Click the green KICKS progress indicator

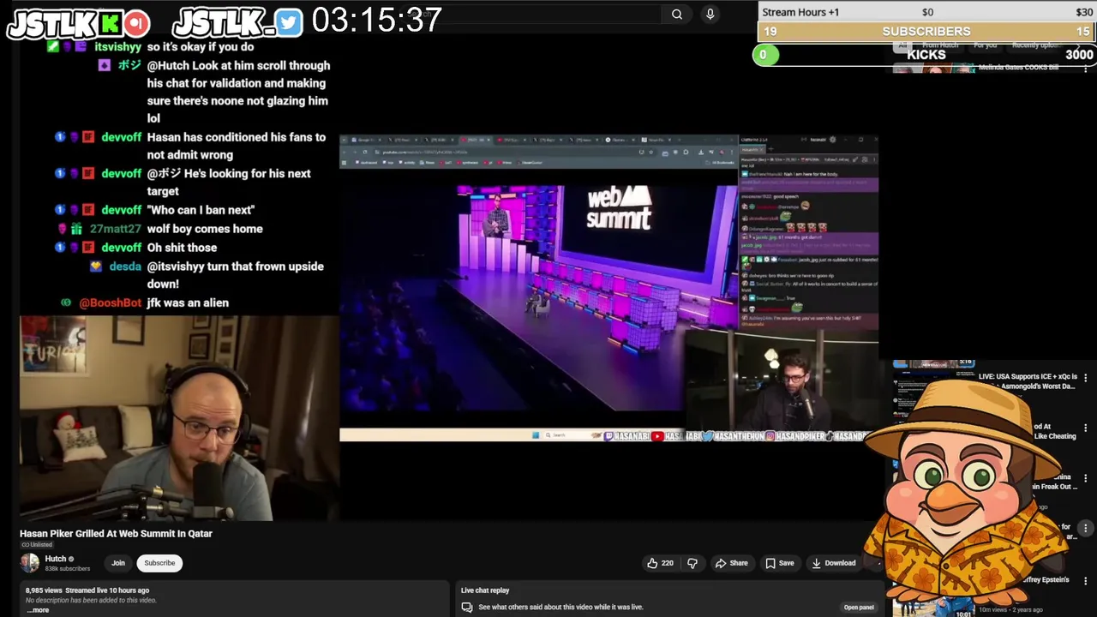click(x=764, y=55)
